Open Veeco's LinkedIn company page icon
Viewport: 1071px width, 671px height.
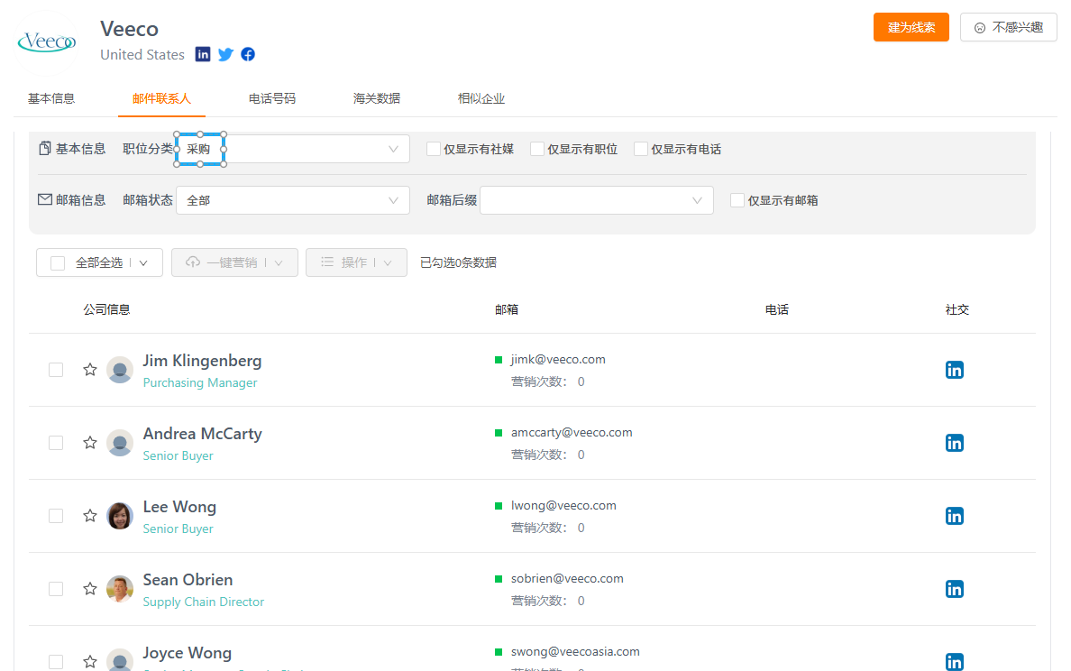[x=203, y=54]
